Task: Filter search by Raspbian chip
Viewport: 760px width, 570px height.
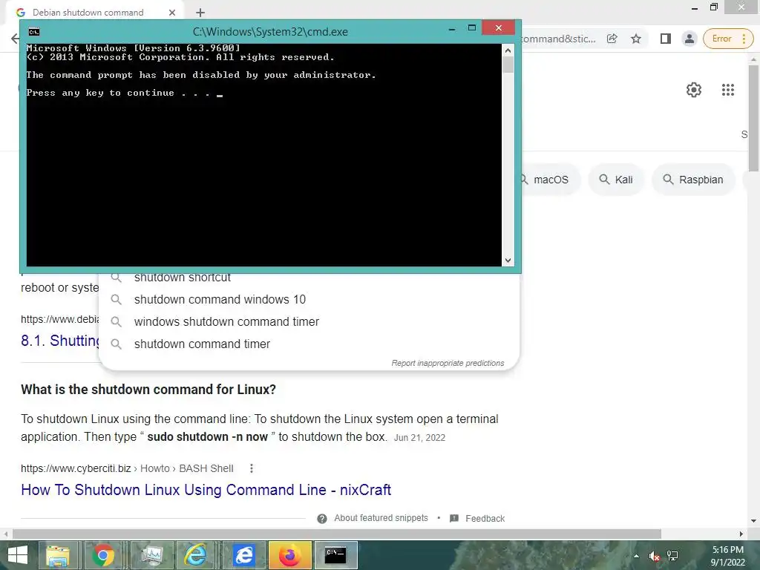Action: tap(693, 180)
